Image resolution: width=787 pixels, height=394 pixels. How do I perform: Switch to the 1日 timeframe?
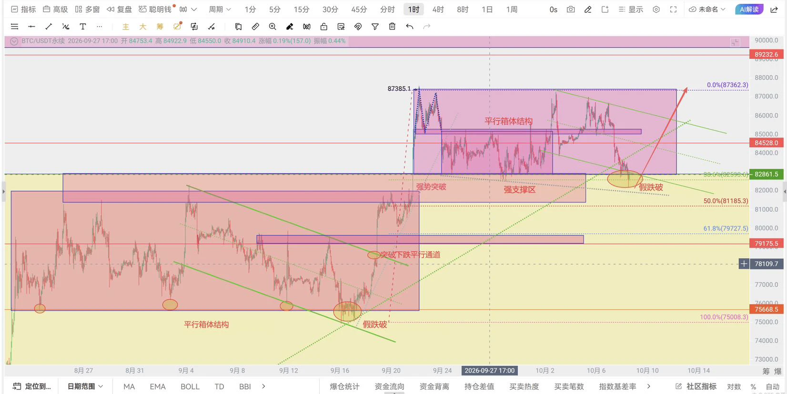tap(487, 9)
